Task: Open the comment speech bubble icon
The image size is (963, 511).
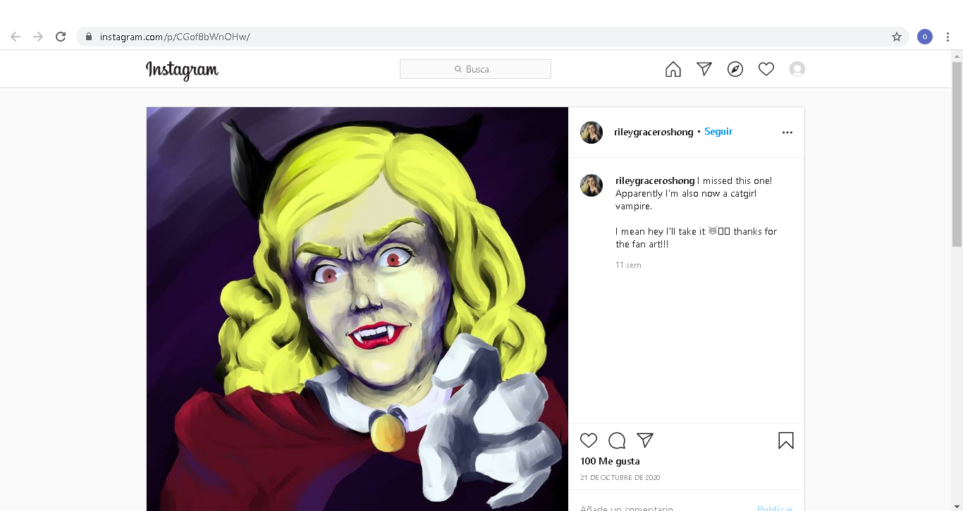Action: (x=617, y=441)
